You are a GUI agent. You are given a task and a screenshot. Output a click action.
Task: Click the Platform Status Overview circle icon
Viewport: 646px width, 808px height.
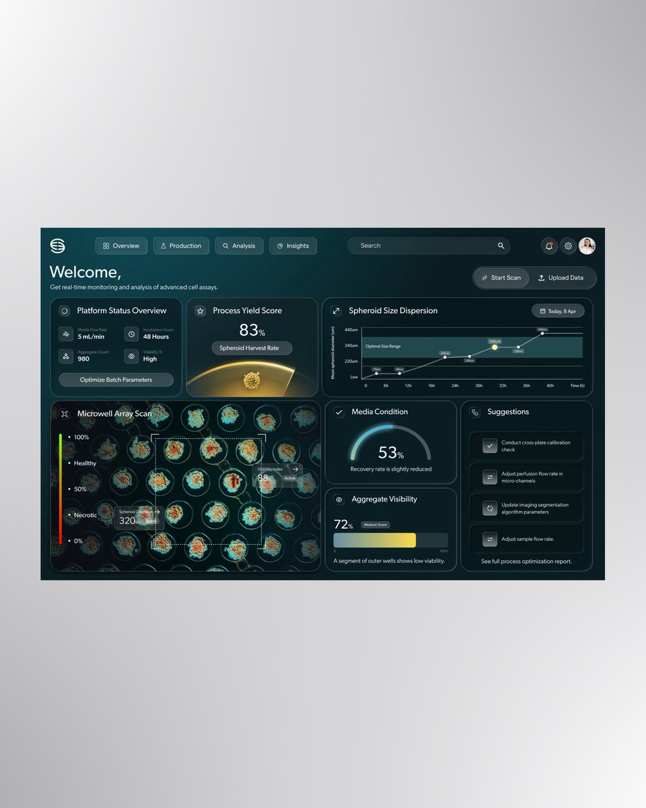65,311
